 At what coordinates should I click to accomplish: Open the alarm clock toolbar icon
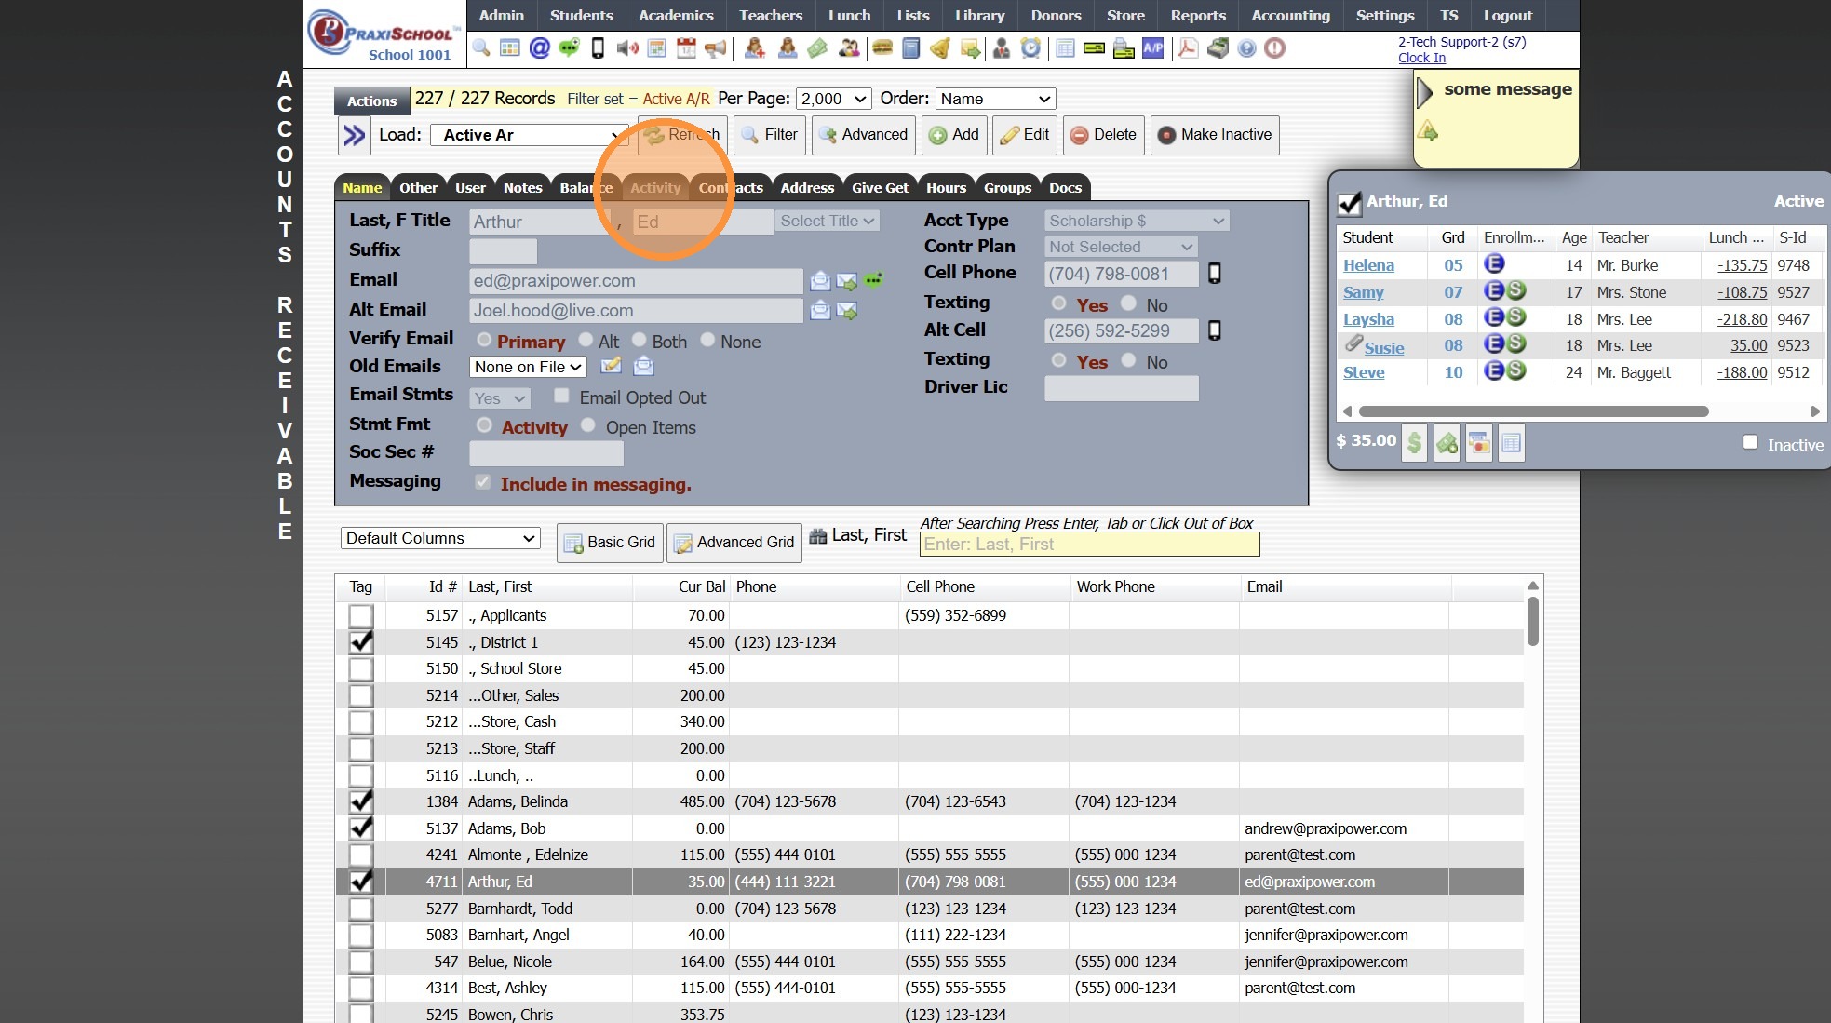click(1030, 47)
